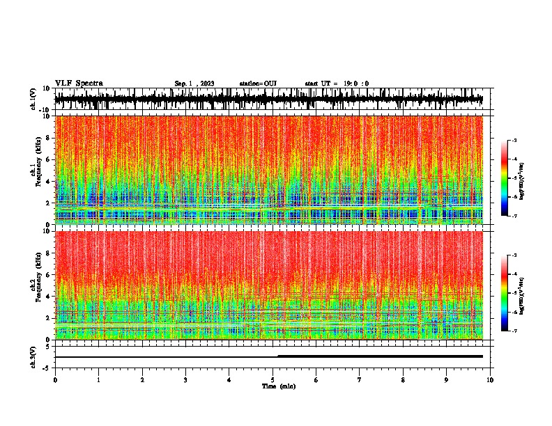
Task: Click the "6" kHz tick of ch.2 spectrogram
Action: pos(49,275)
